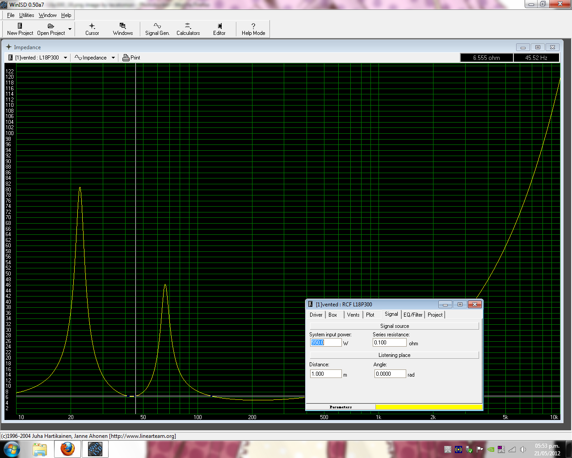Click the yellow Parameters color bar

(x=429, y=407)
